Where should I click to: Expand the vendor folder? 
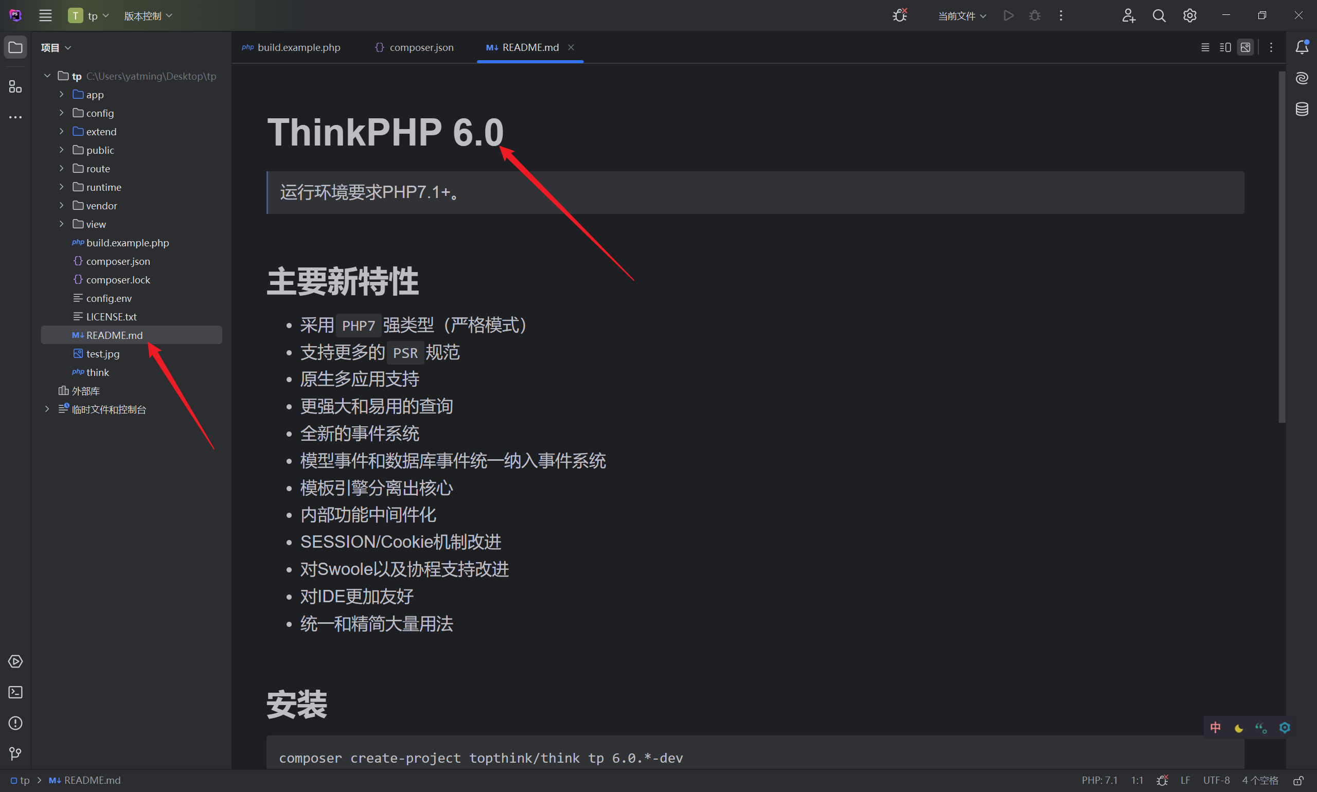(x=61, y=206)
